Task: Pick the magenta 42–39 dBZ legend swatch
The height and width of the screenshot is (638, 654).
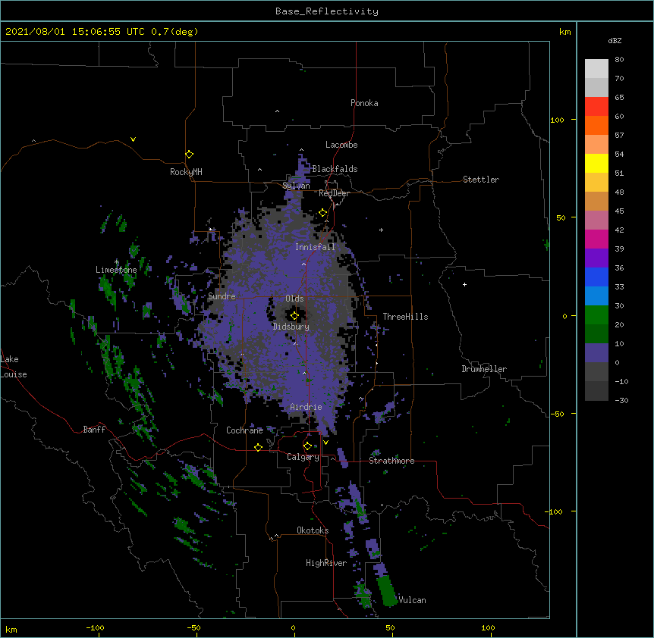Action: click(596, 239)
